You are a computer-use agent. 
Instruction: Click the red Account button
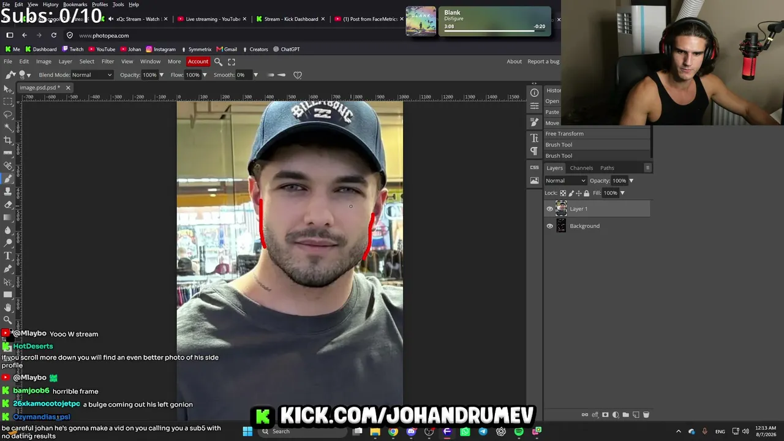pos(198,62)
